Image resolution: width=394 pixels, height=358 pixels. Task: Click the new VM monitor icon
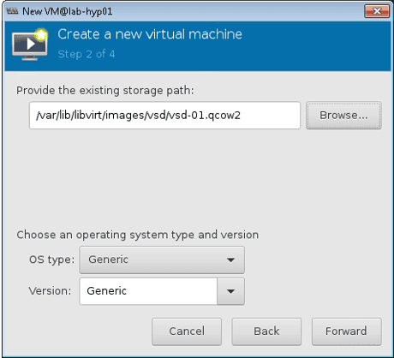click(30, 45)
